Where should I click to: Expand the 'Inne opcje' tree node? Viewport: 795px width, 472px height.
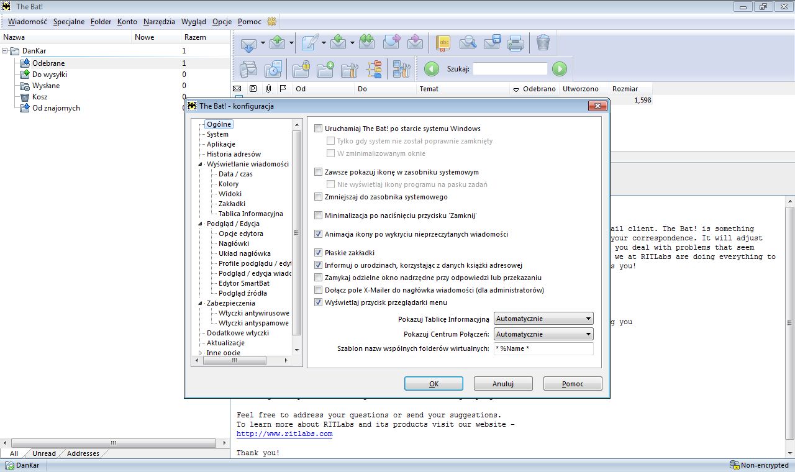[201, 353]
